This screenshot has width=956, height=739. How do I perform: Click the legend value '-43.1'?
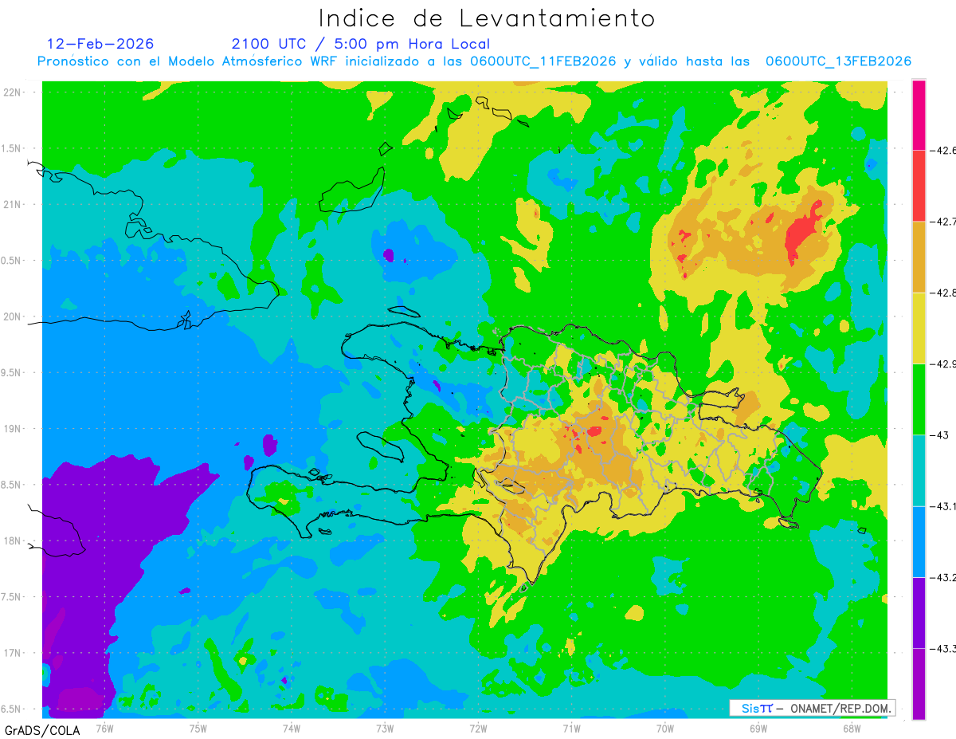[943, 506]
